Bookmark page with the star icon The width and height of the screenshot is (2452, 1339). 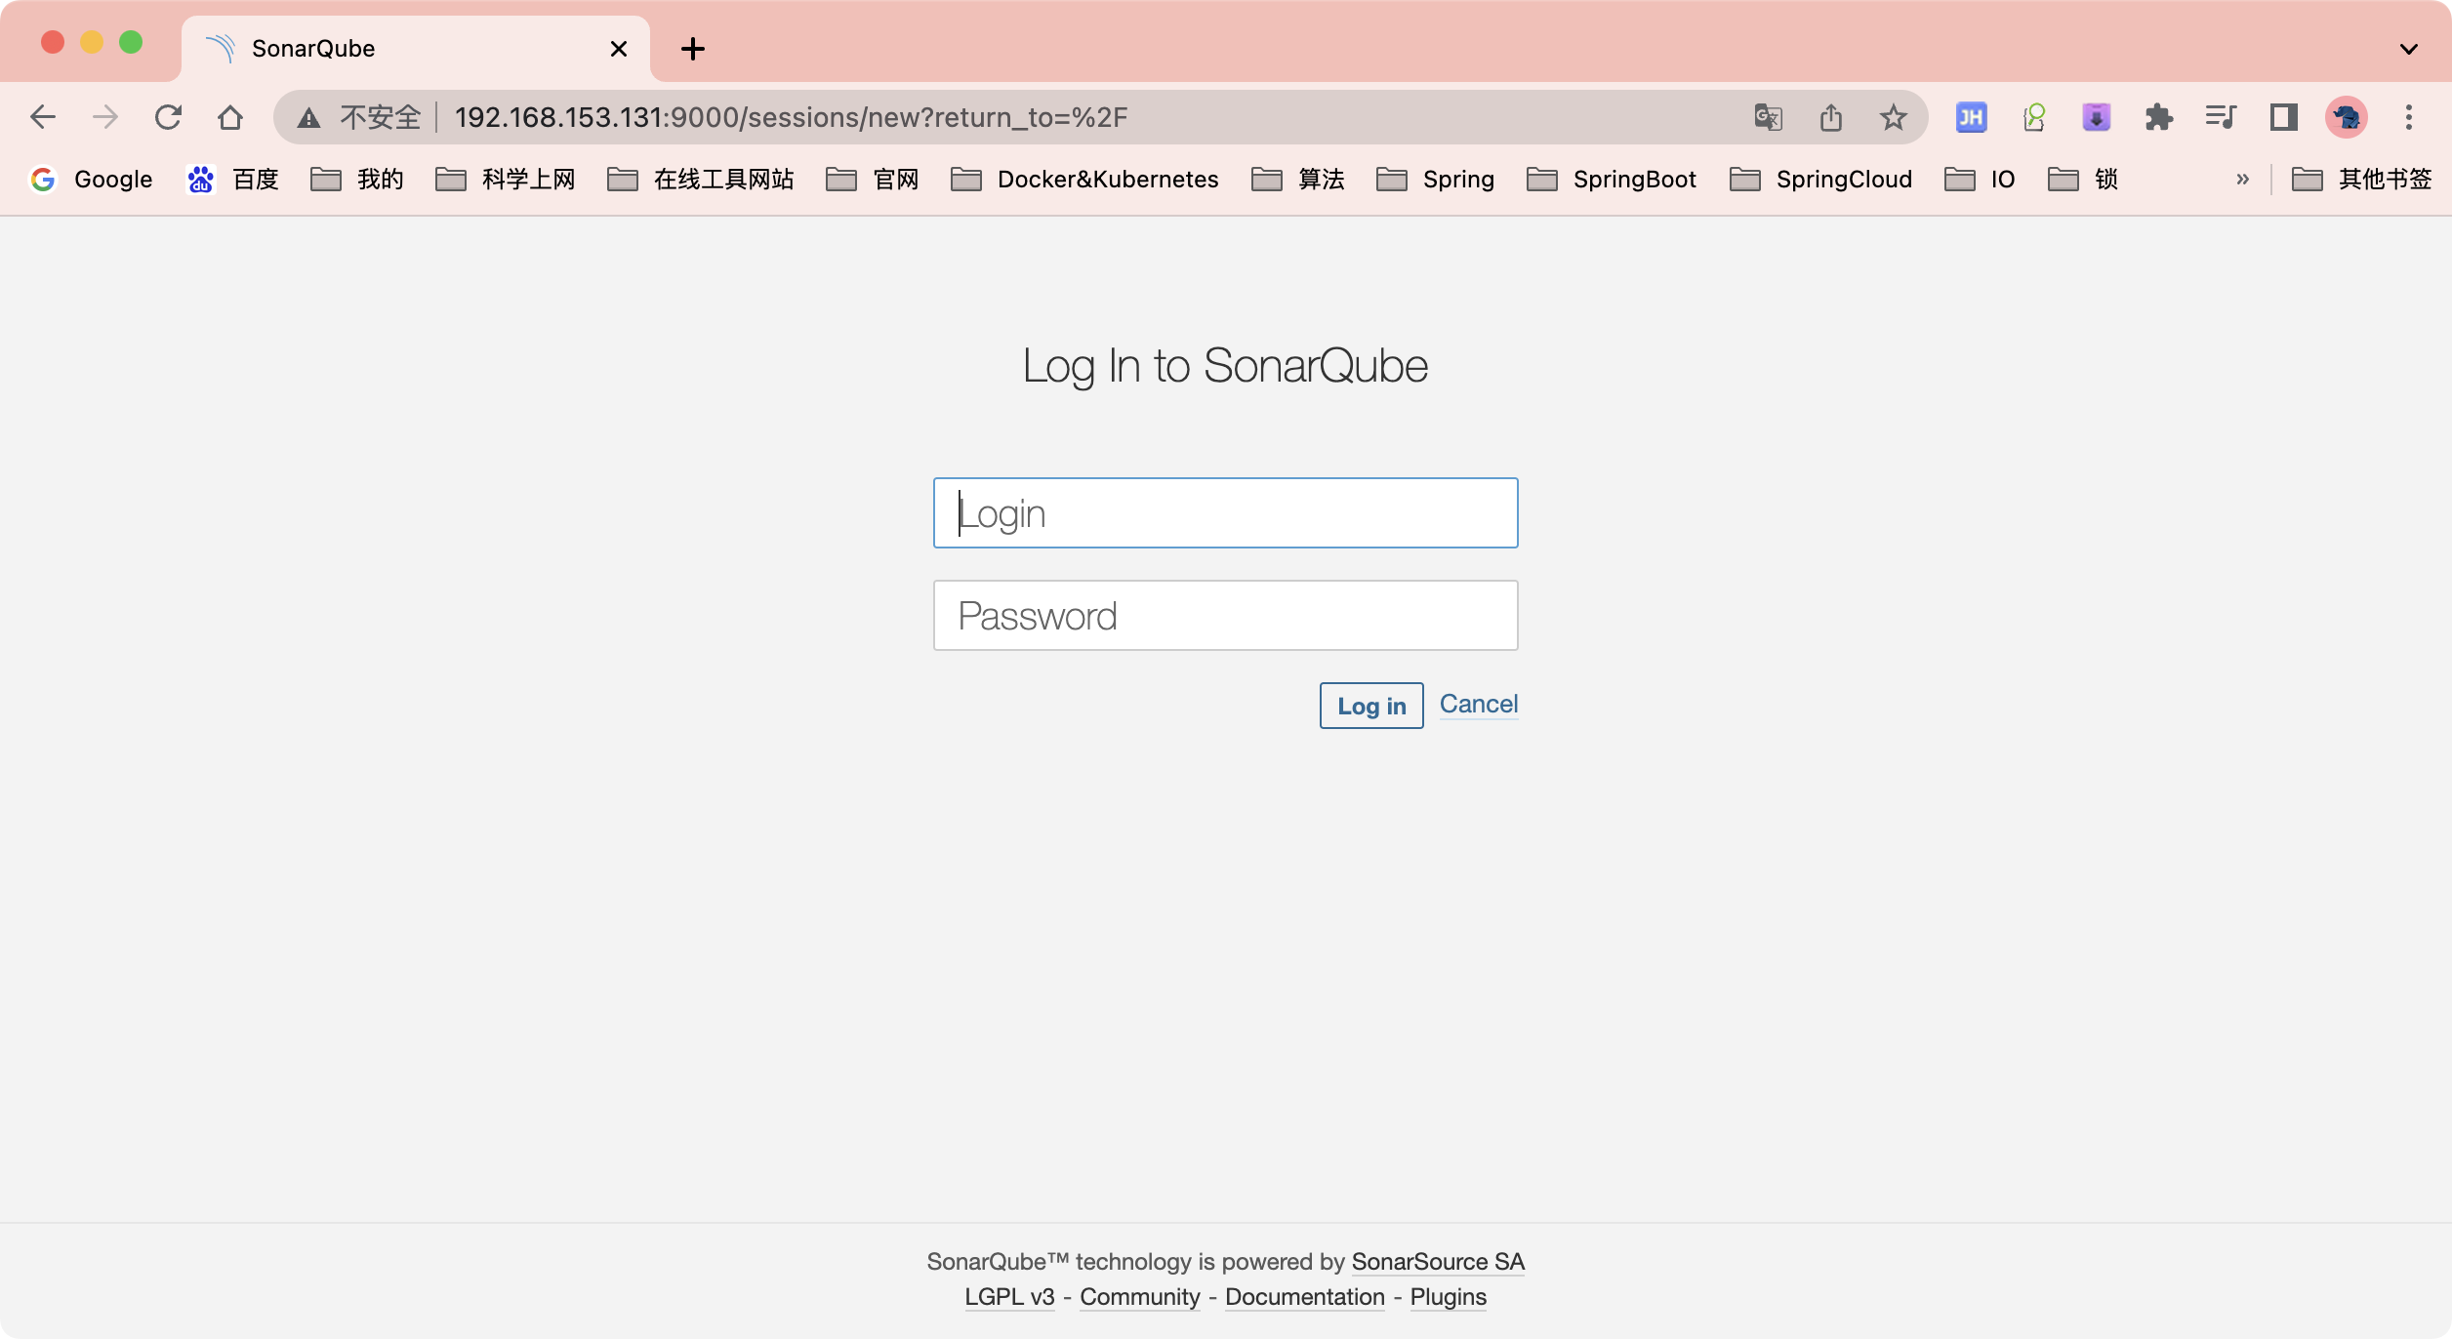(x=1894, y=118)
